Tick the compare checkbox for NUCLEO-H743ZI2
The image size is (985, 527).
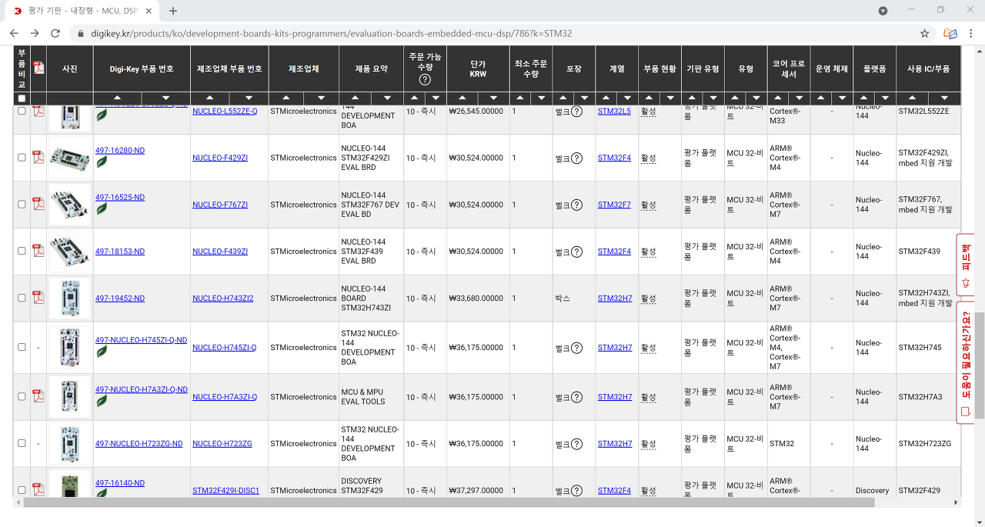click(x=22, y=298)
